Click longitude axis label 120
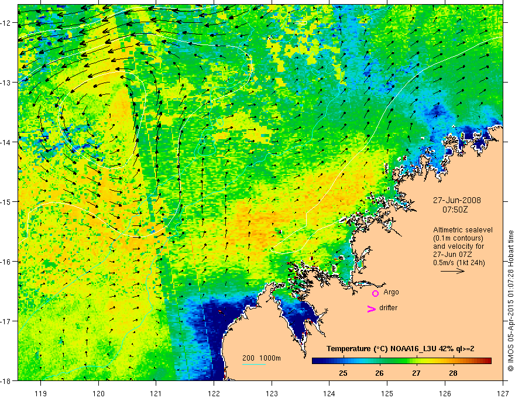The height and width of the screenshot is (398, 515). coord(98,393)
